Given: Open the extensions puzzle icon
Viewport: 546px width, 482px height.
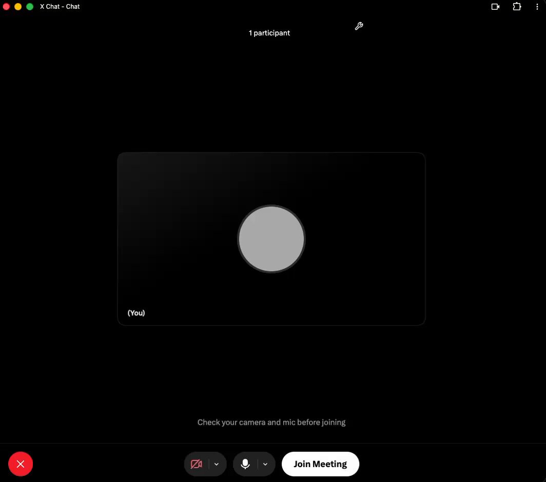Looking at the screenshot, I should click(517, 7).
